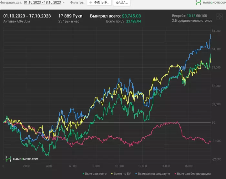The width and height of the screenshot is (226, 179).
Task: Expand the date interval dropdown arrow
Action: [x=63, y=3]
